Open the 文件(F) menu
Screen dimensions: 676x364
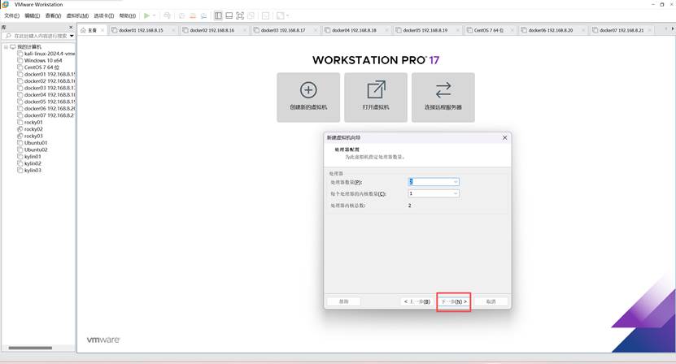(x=11, y=15)
